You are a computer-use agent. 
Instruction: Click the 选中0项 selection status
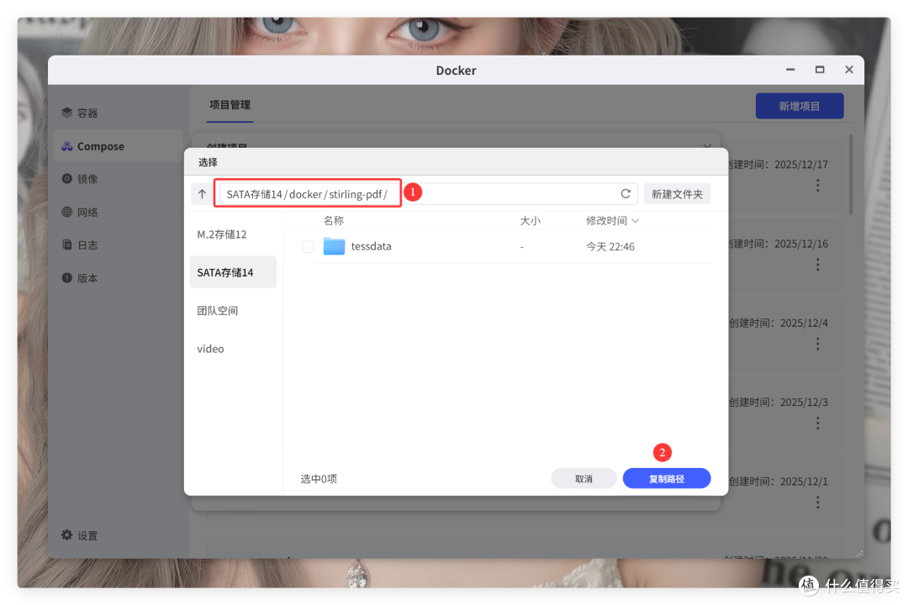point(319,479)
